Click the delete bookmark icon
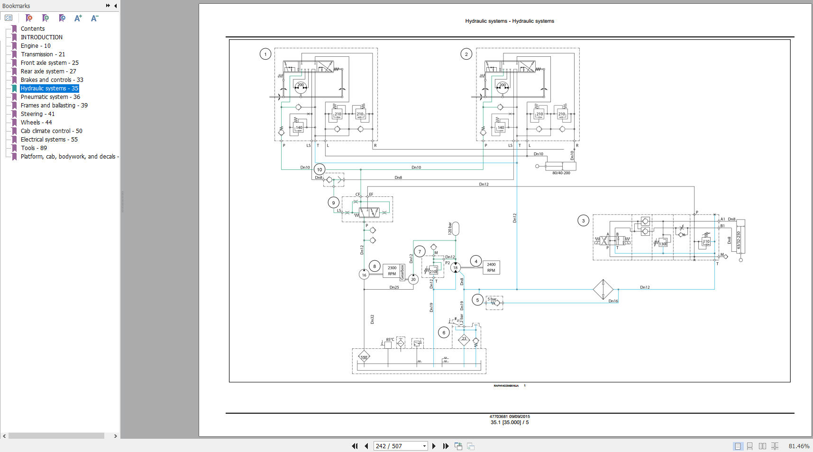813x452 pixels. (29, 18)
